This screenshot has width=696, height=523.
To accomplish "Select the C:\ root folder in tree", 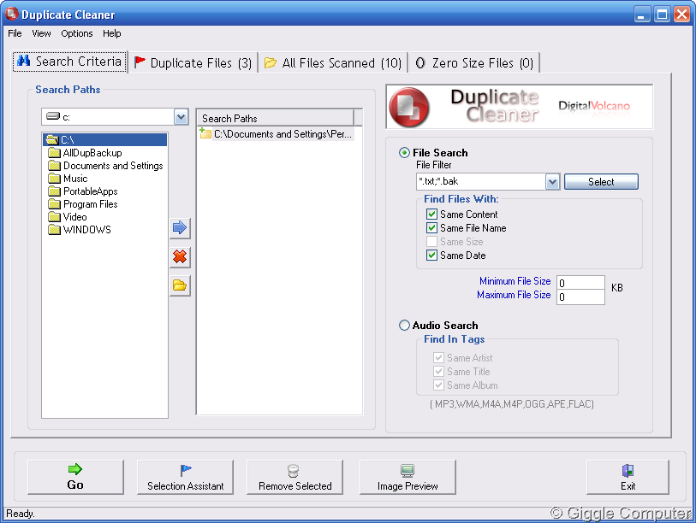I will click(105, 139).
